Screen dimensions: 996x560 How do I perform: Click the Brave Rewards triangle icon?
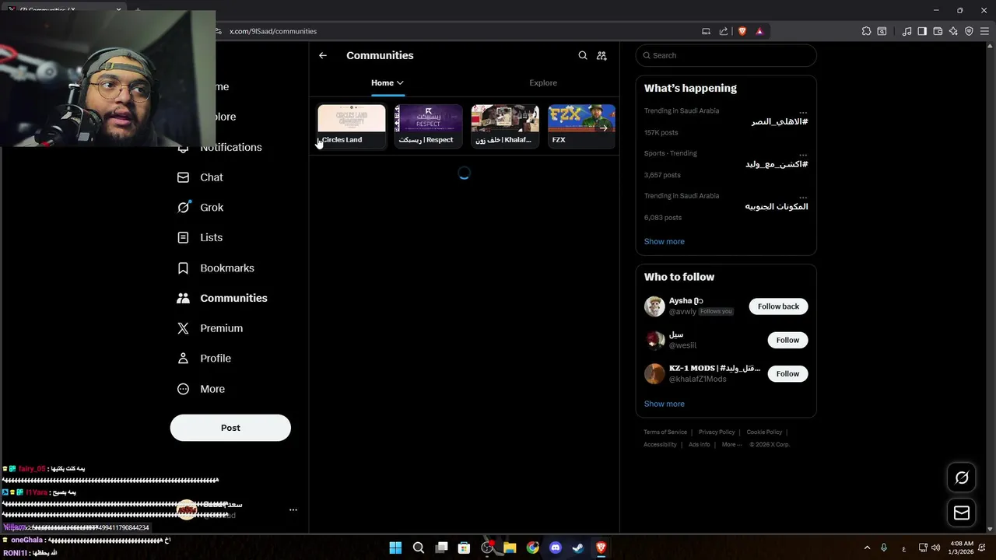click(x=759, y=31)
